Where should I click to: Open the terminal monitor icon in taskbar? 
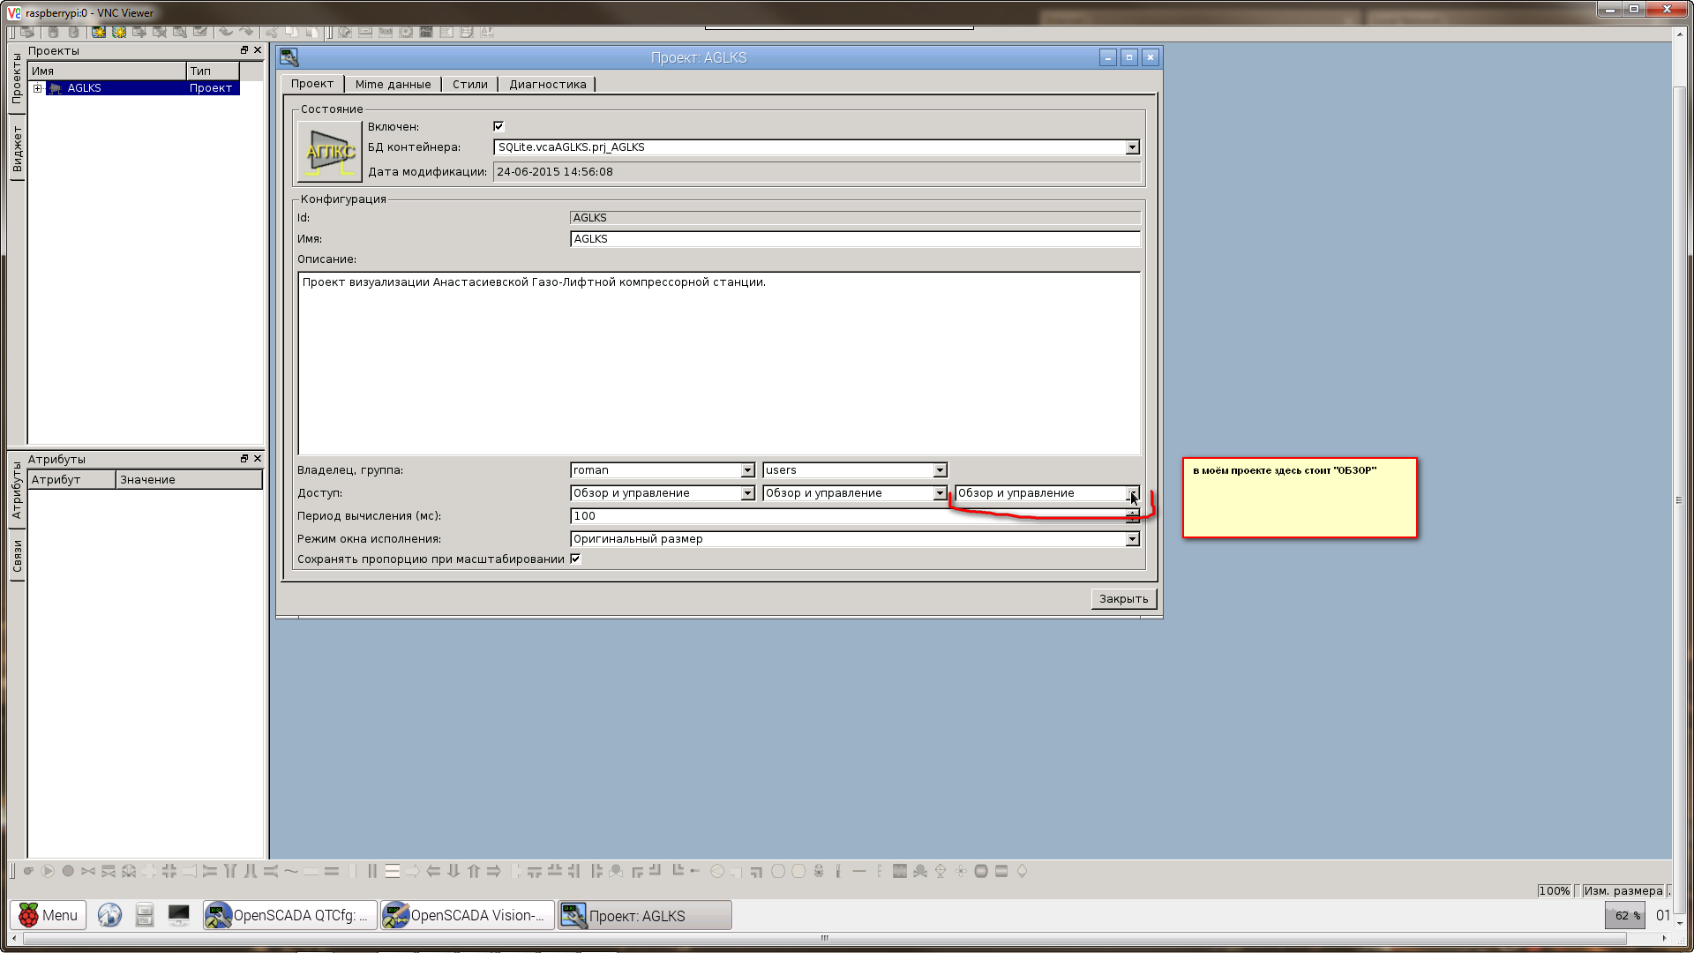pos(179,915)
